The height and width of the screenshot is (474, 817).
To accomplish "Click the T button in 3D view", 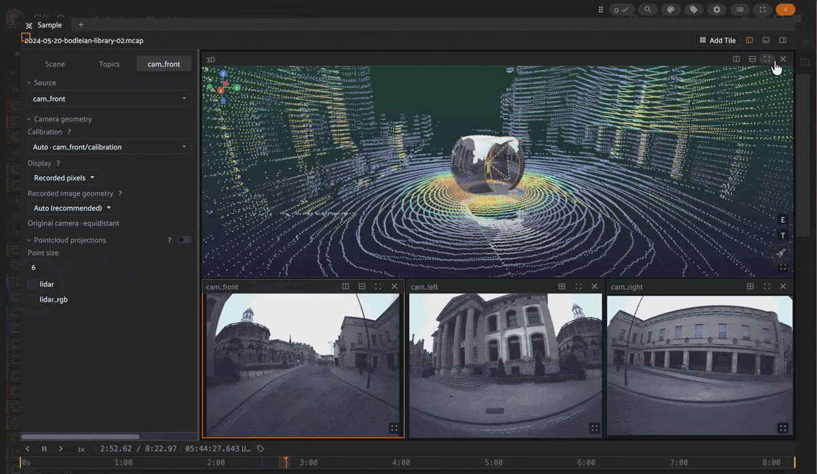I will [783, 236].
